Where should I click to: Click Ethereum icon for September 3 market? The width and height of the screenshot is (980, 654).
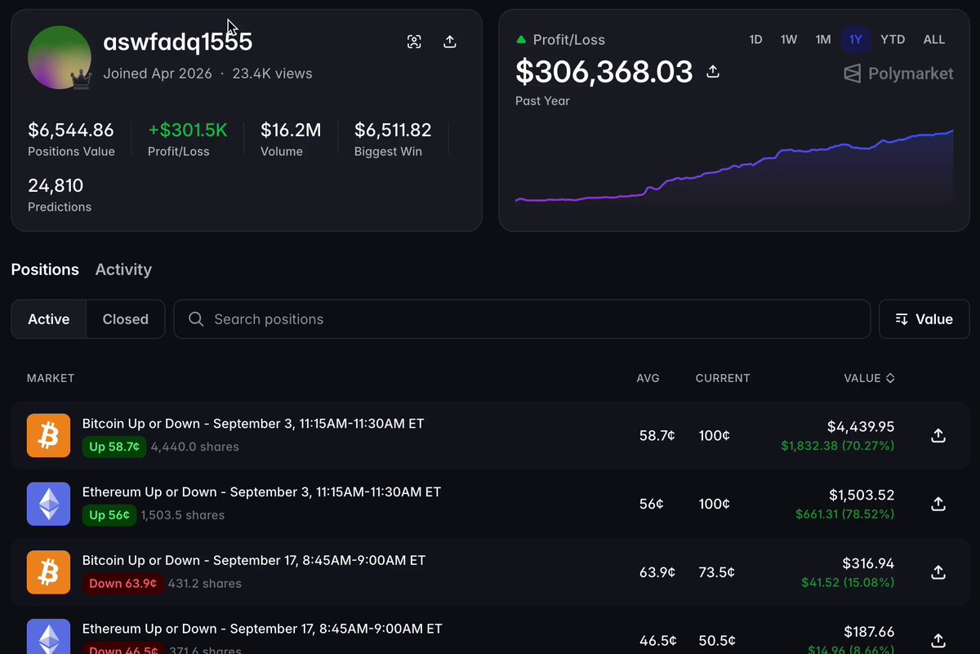coord(49,504)
